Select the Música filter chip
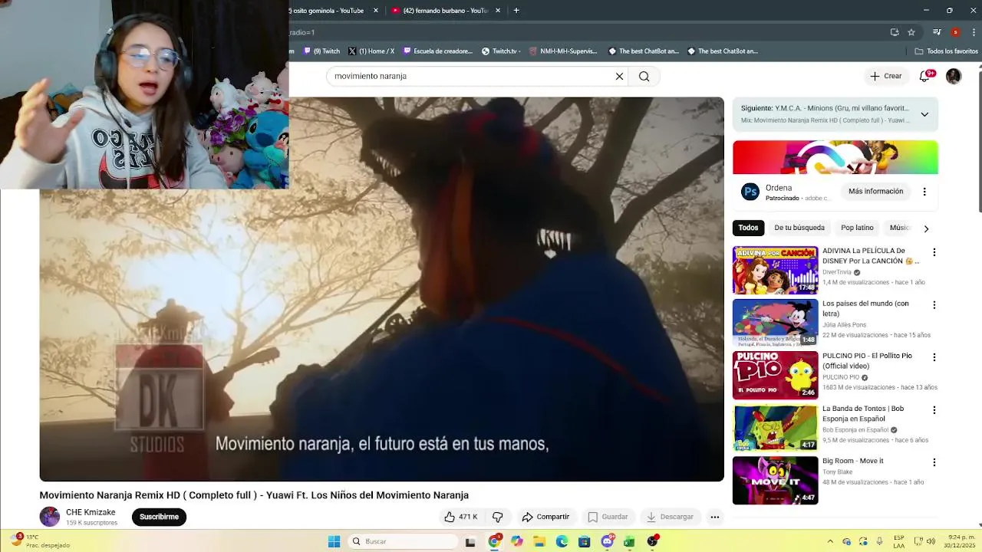 pos(899,228)
